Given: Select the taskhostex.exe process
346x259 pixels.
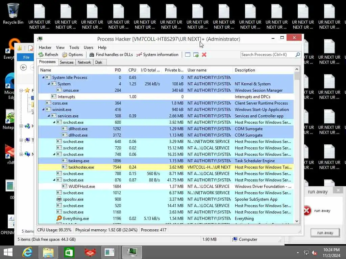Looking at the screenshot, I should tap(166, 167).
